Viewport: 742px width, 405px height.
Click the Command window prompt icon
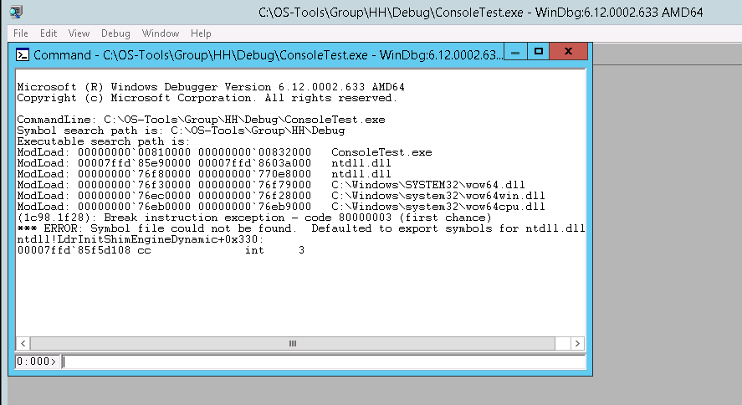23,55
